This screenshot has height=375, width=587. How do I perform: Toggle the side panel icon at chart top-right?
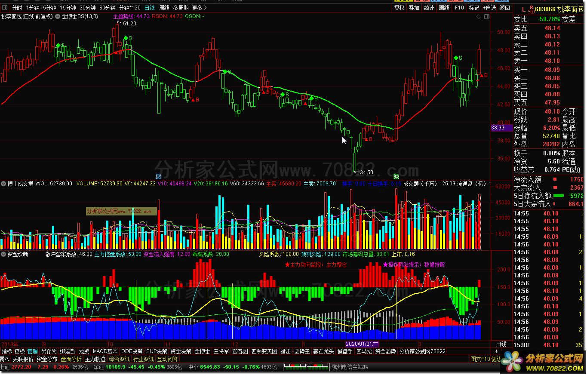point(487,17)
